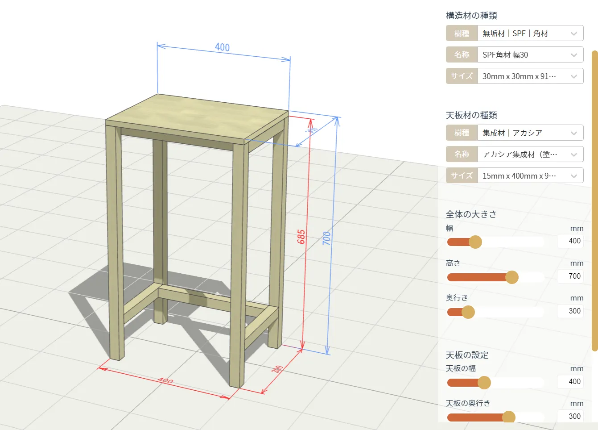This screenshot has height=430, width=598.
Task: Click the 天板の幅 value field showing 400
Action: (x=570, y=382)
